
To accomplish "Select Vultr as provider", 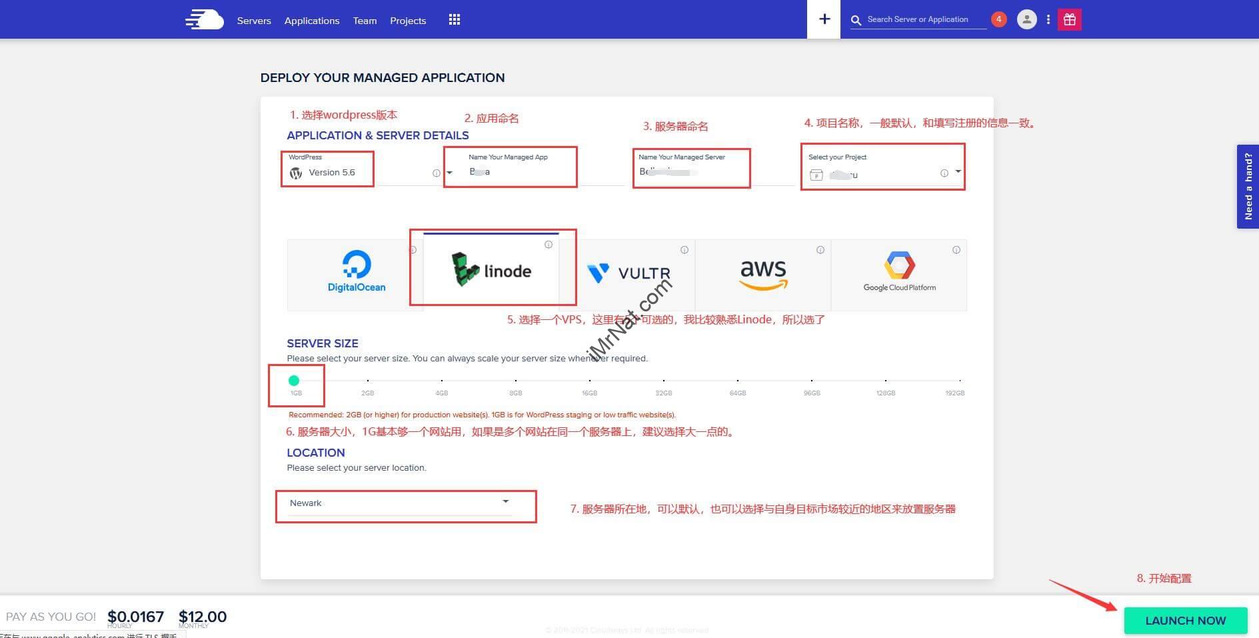I will pos(627,275).
